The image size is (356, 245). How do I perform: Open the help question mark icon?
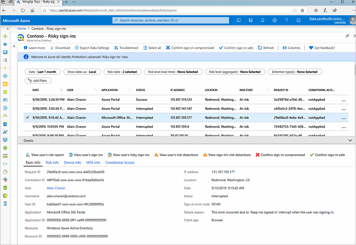[287, 20]
